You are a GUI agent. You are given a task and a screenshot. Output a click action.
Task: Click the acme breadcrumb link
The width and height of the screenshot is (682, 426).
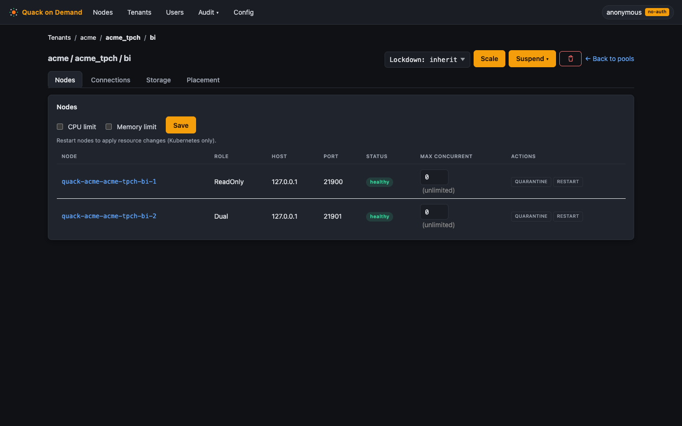[x=88, y=37]
